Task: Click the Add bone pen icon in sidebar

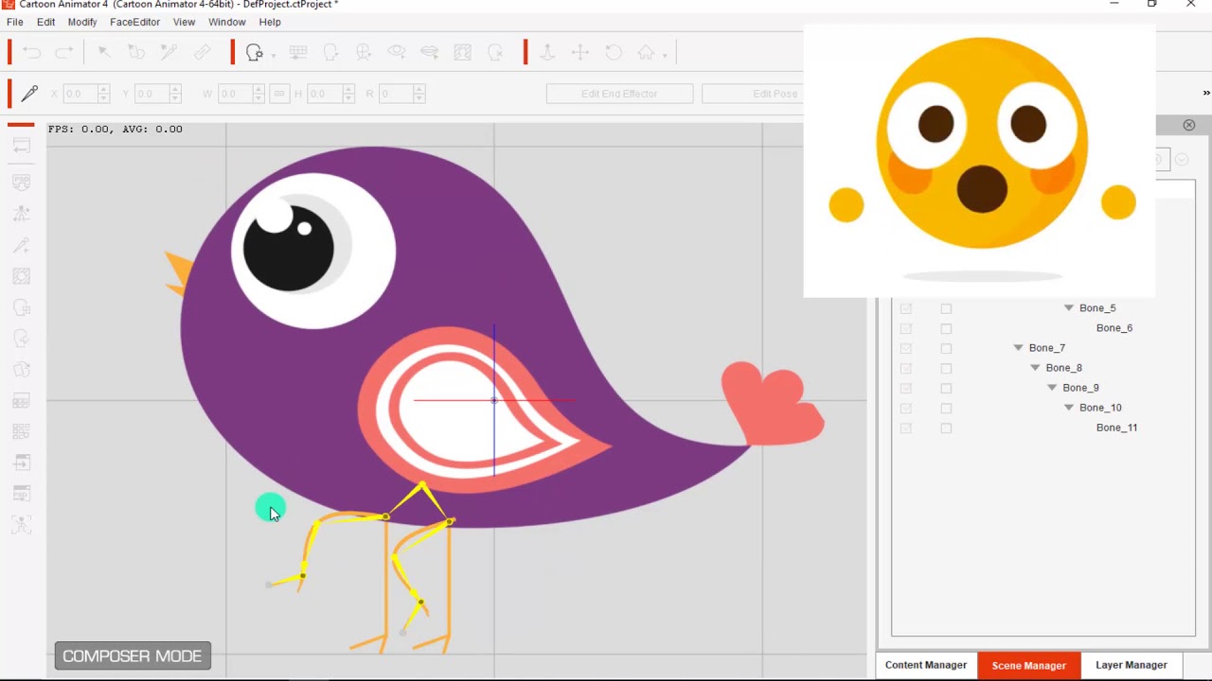Action: pyautogui.click(x=21, y=246)
